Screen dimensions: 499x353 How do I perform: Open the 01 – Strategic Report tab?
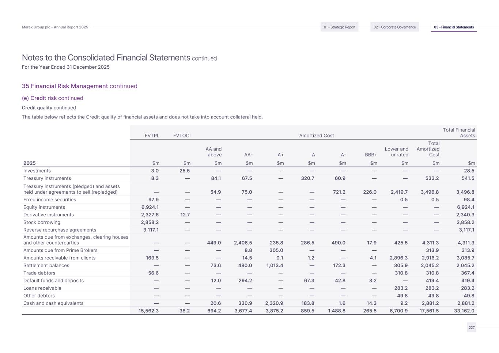pos(339,27)
